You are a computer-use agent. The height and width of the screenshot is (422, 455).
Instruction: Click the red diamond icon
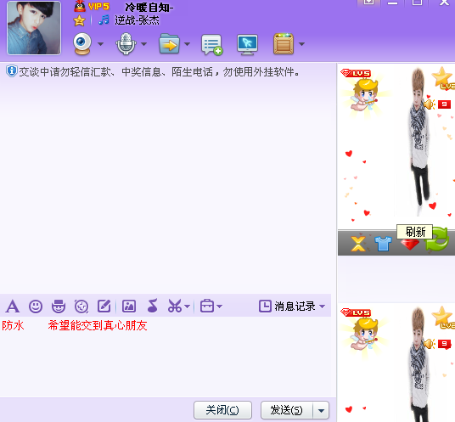[410, 245]
